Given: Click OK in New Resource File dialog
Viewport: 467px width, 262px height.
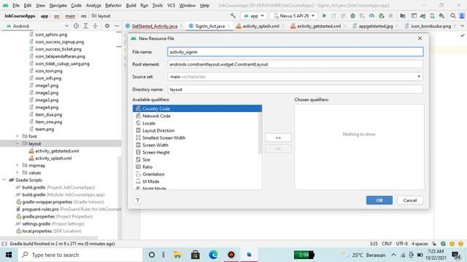Looking at the screenshot, I should pyautogui.click(x=379, y=200).
